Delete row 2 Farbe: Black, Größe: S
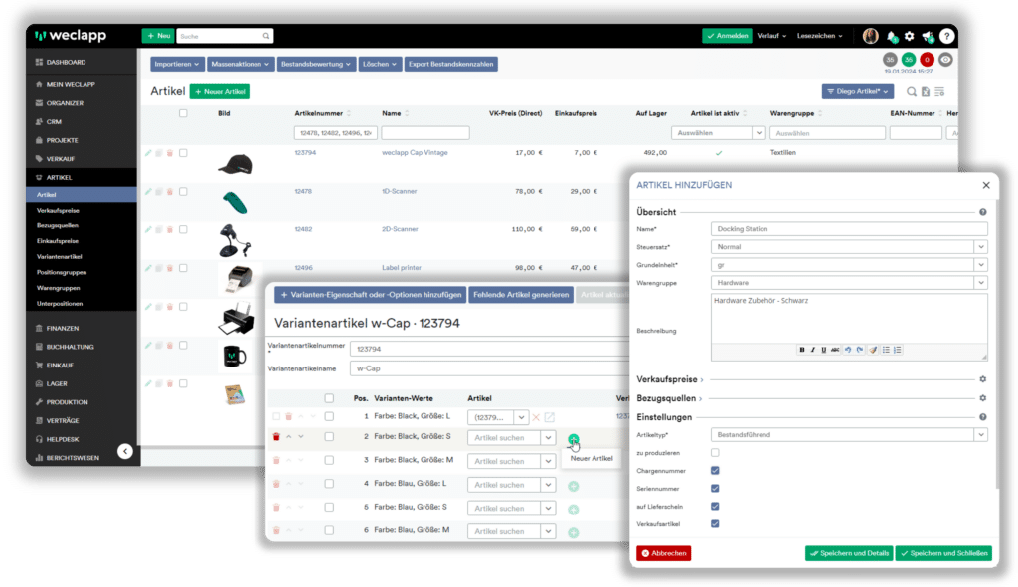The width and height of the screenshot is (1018, 587). pyautogui.click(x=276, y=436)
